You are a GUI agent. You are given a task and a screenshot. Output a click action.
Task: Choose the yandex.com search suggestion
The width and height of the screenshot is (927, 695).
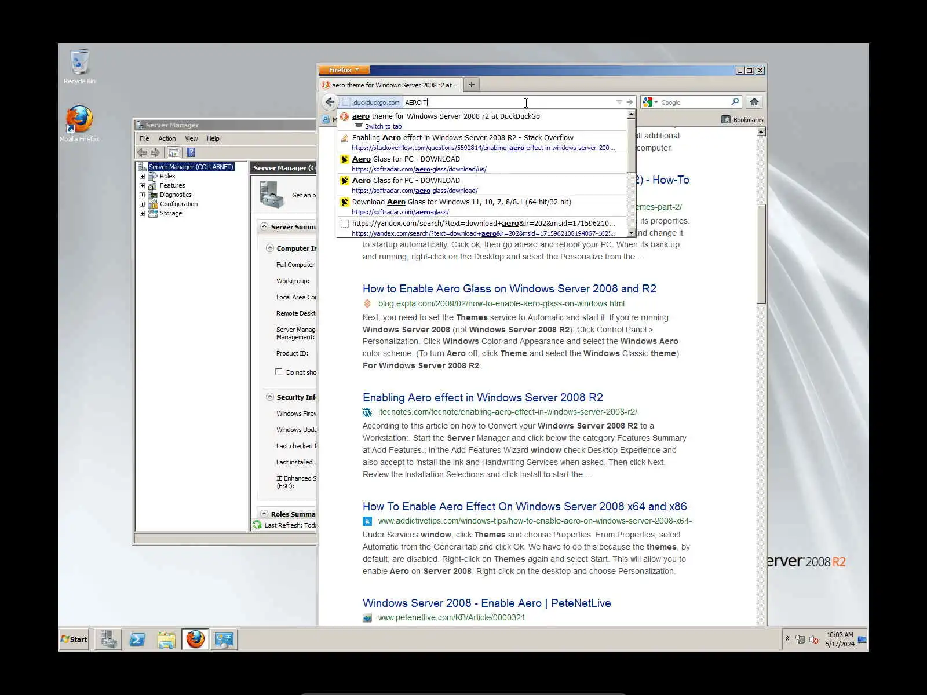click(x=483, y=228)
